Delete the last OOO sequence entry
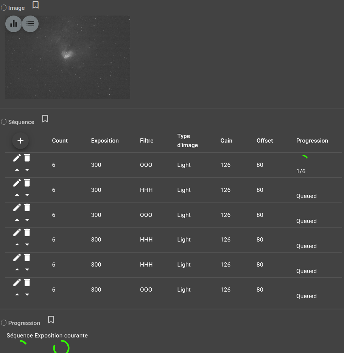Viewport: 344px width, 353px height. [x=27, y=282]
